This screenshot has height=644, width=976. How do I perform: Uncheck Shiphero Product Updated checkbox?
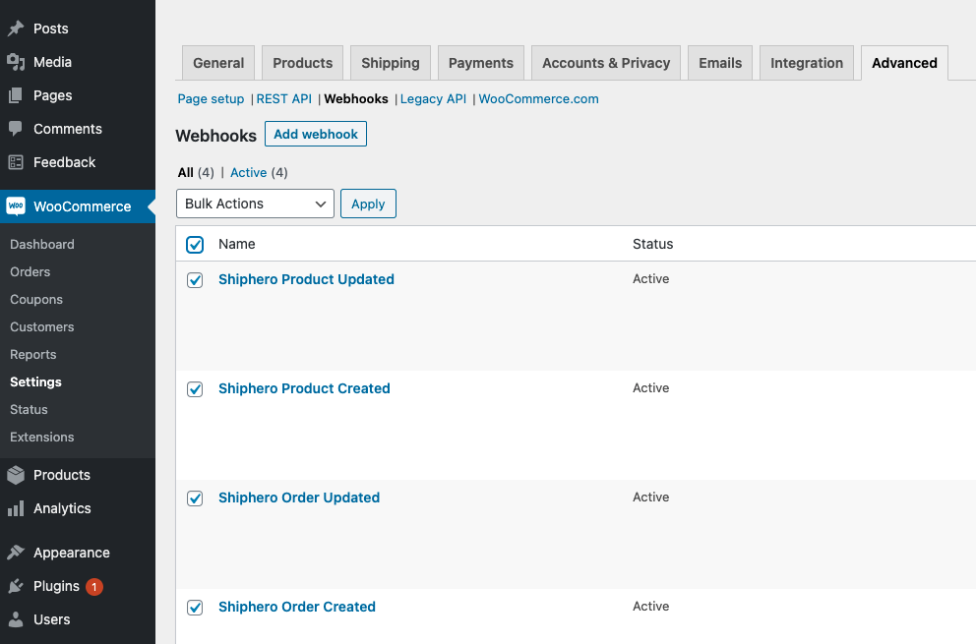tap(195, 280)
